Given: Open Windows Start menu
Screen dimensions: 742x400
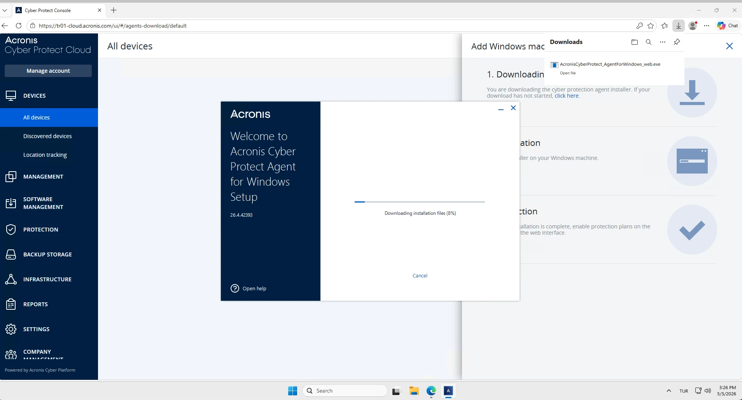Looking at the screenshot, I should tap(292, 391).
